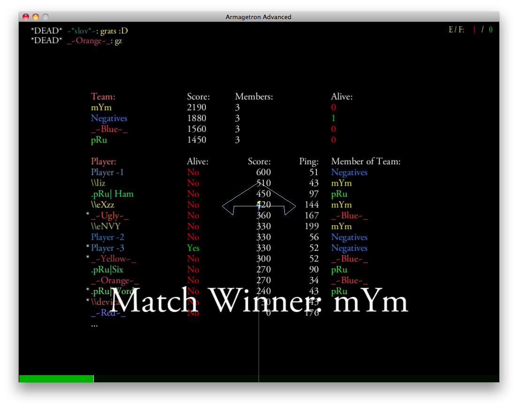Click the E / F counter label
Viewport: 518px width, 408px height.
point(456,30)
